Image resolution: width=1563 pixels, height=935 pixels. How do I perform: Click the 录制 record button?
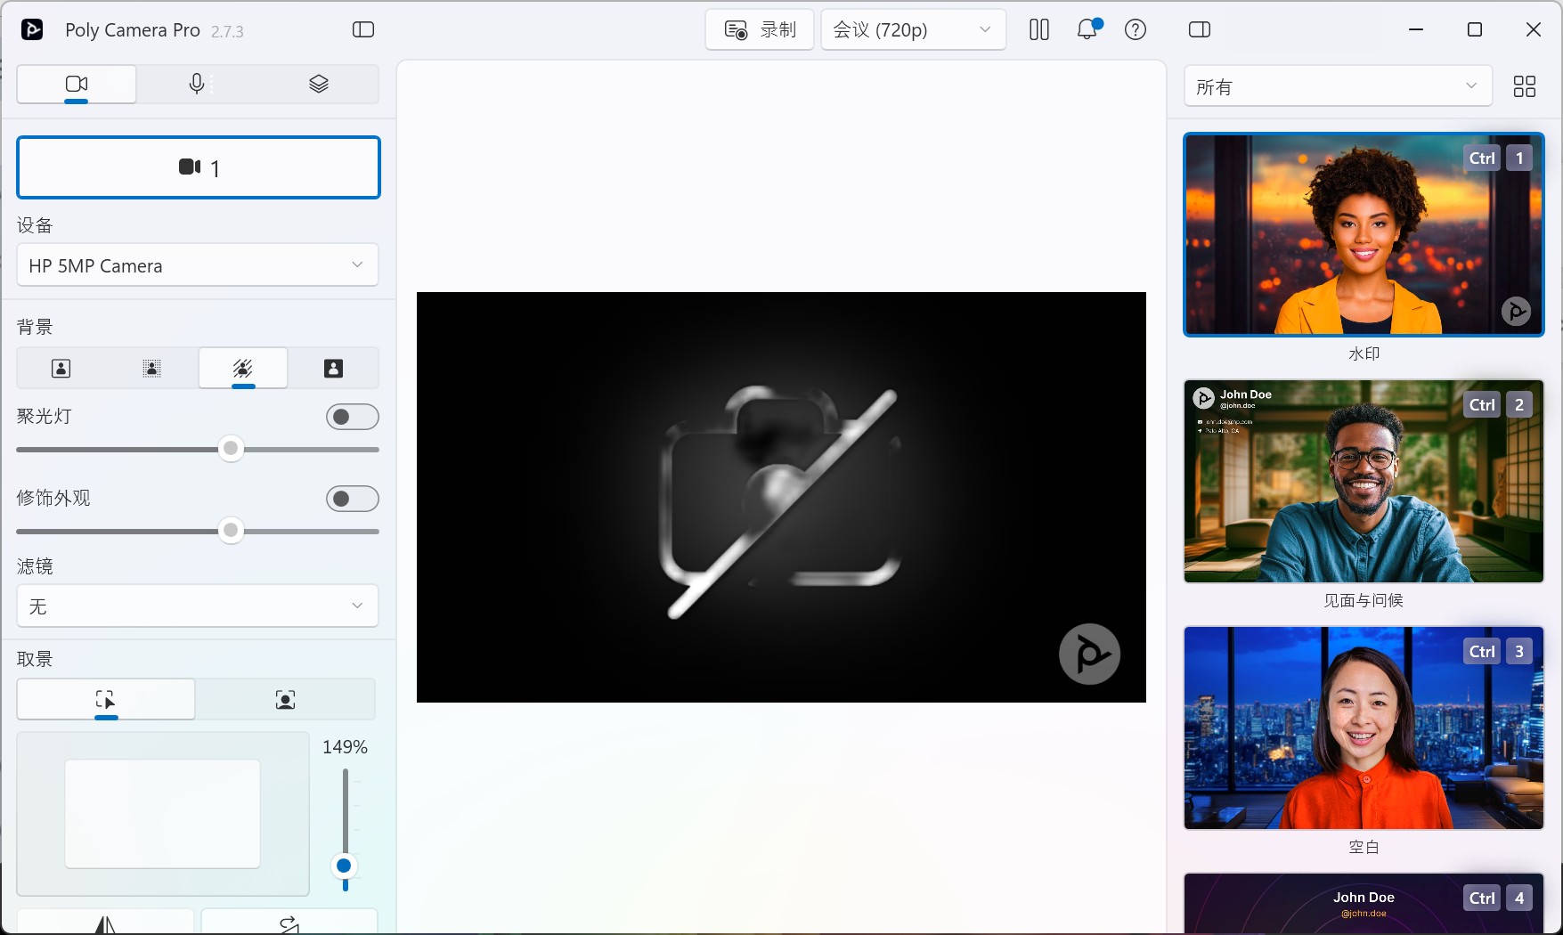click(760, 29)
